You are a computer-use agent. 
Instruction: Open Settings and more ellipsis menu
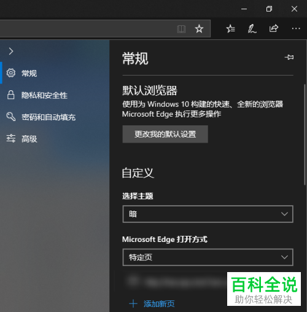[x=296, y=29]
